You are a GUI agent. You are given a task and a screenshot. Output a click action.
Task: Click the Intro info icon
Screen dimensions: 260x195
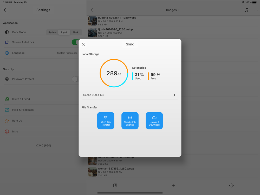(7, 132)
